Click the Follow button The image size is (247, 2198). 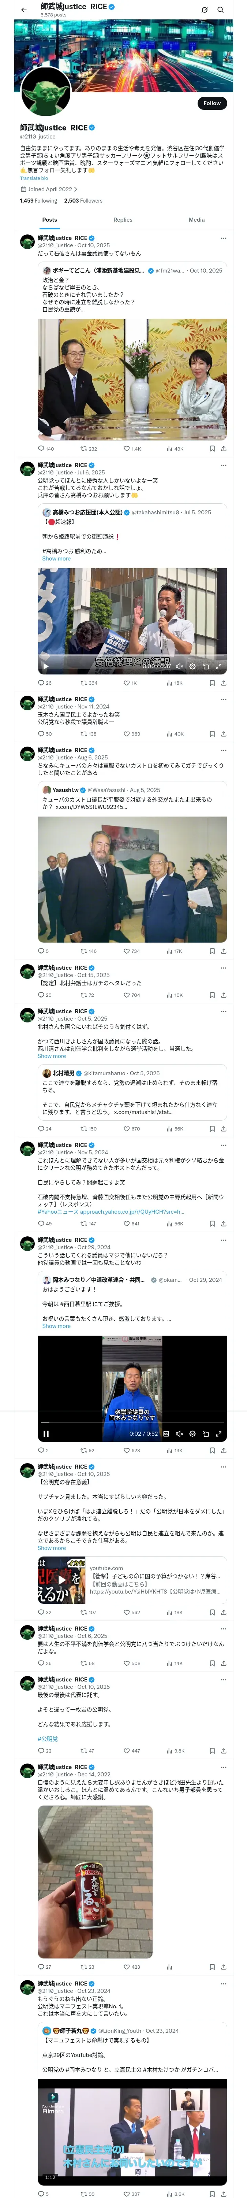click(x=211, y=103)
